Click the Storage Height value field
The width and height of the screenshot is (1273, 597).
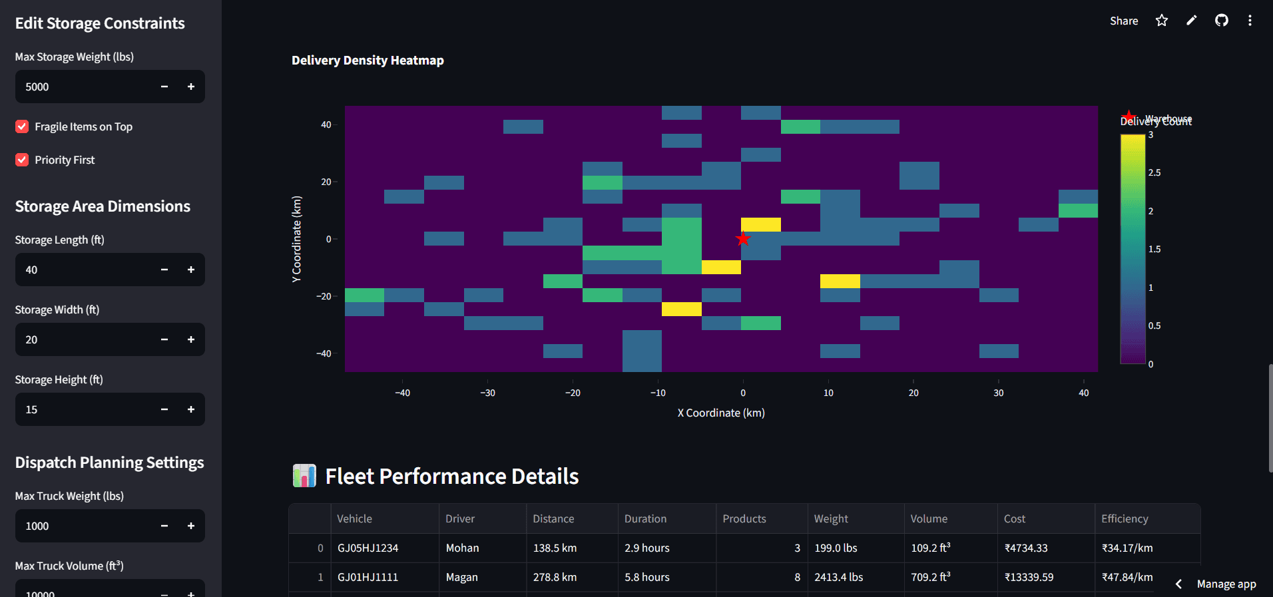84,409
